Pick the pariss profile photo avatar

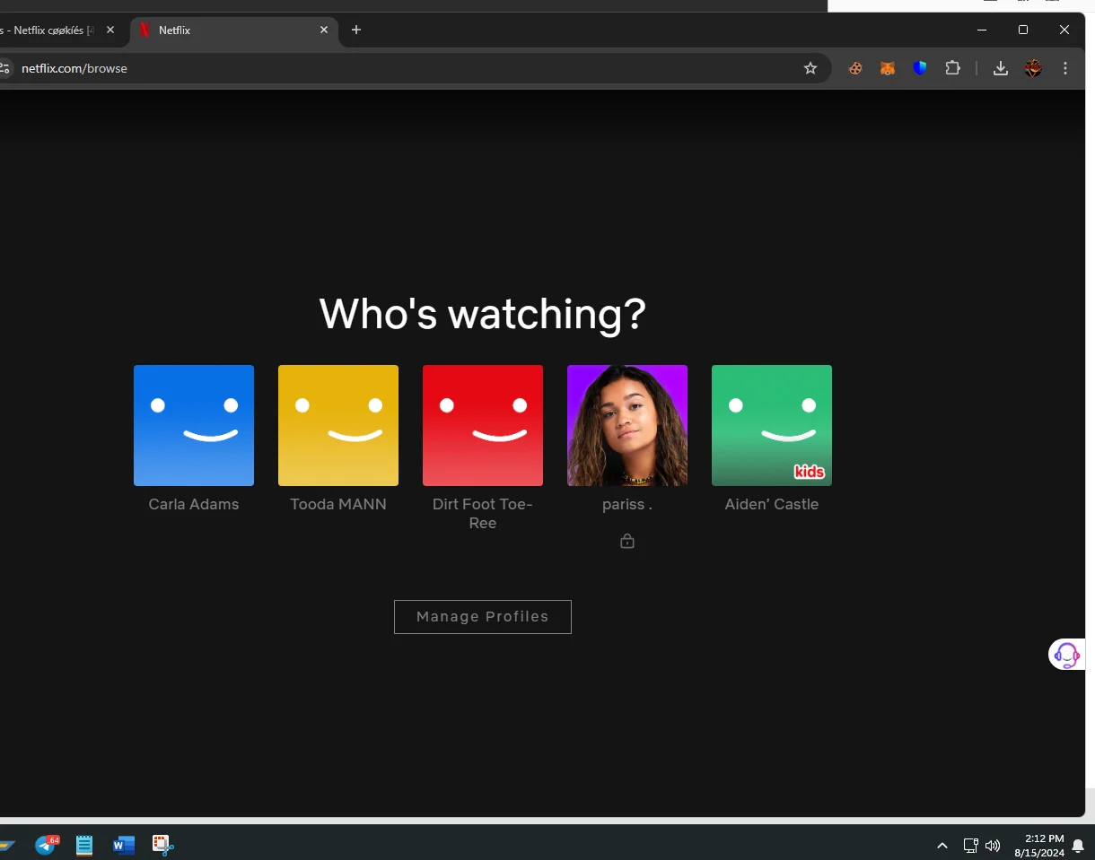click(x=627, y=425)
